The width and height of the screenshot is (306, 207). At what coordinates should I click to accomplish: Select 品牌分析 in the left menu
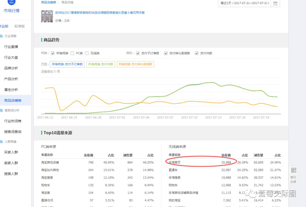coord(10,68)
